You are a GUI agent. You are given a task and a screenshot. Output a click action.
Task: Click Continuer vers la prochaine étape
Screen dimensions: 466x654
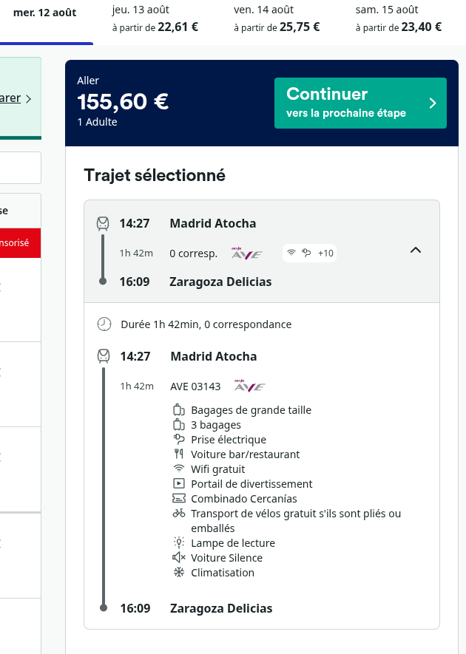[360, 103]
